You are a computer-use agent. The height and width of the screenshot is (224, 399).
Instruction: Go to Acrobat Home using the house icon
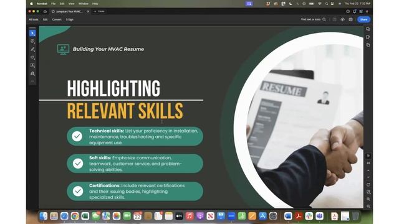(45, 11)
